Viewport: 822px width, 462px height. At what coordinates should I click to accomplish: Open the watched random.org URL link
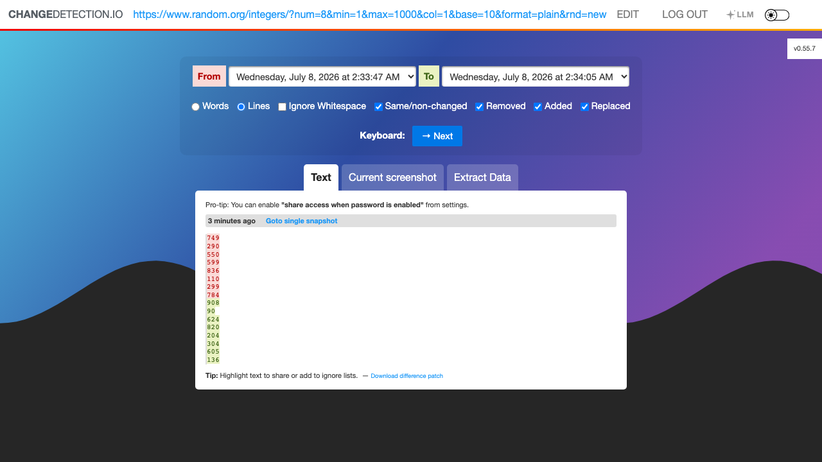click(370, 14)
